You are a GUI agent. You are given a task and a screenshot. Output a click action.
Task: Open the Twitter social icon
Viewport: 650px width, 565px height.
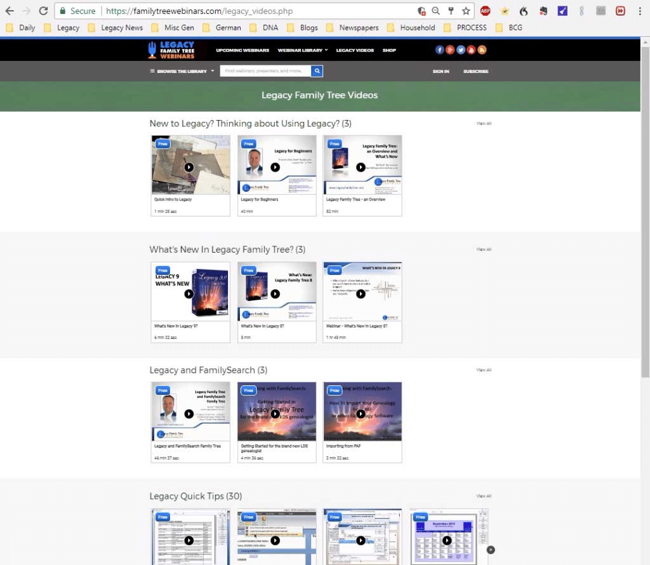[x=461, y=50]
